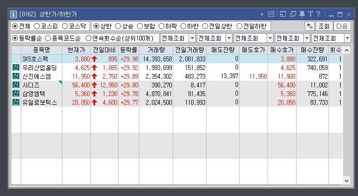Select the 코스닥 radio button
Screen dimensions: 358x196
pos(65,26)
